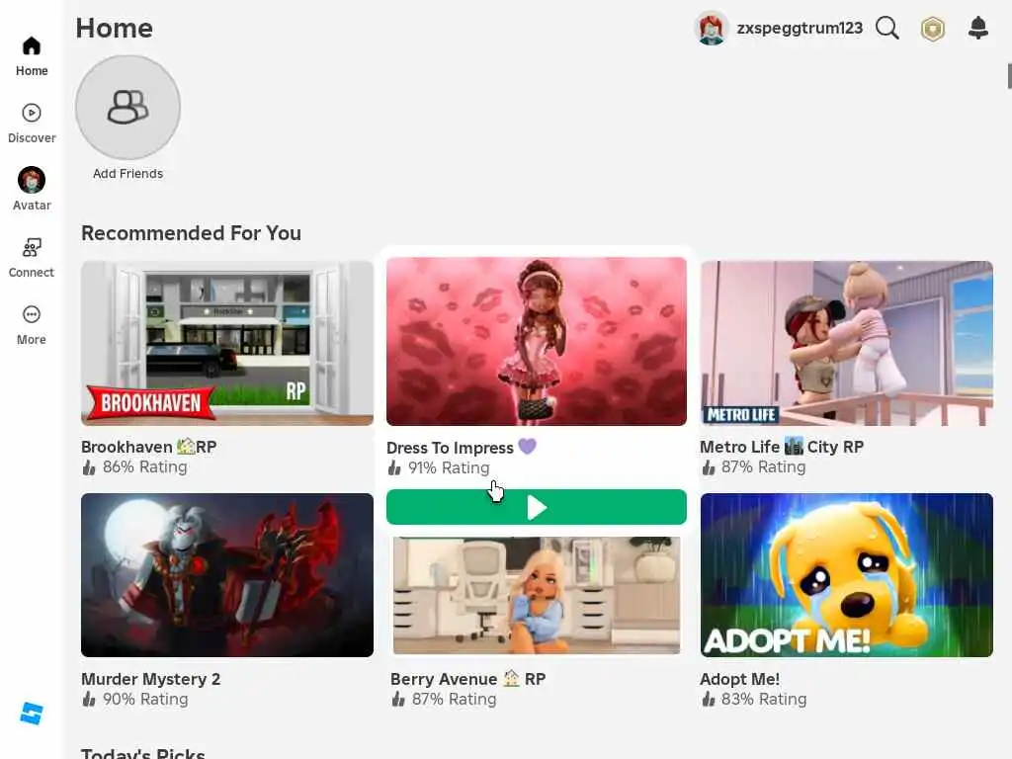1012x759 pixels.
Task: Open the Murder Mystery 2 thumbnail
Action: click(x=227, y=575)
